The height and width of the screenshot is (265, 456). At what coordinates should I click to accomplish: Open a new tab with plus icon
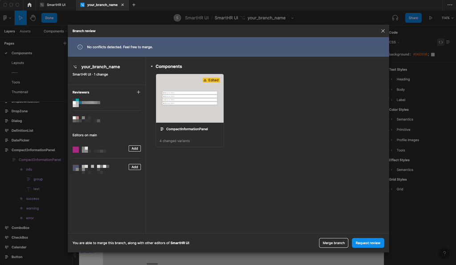[x=134, y=5]
